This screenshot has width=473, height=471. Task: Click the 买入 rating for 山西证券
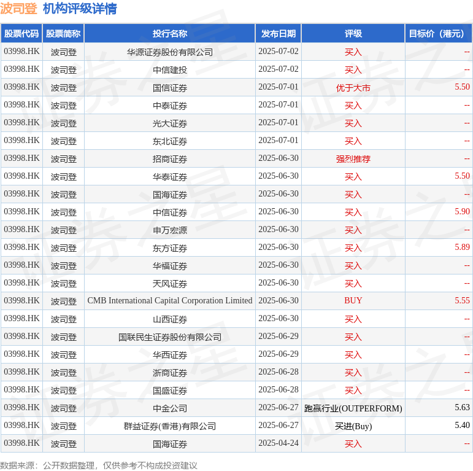353,319
